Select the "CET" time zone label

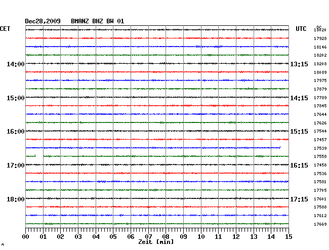[5, 29]
